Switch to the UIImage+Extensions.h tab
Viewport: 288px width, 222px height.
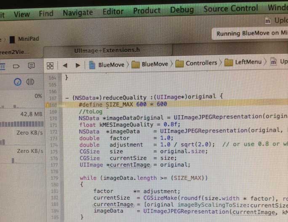pyautogui.click(x=107, y=50)
